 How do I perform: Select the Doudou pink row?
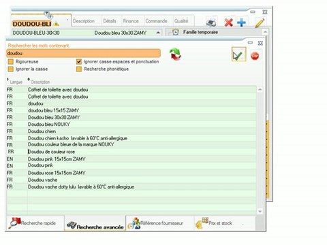pos(131,165)
